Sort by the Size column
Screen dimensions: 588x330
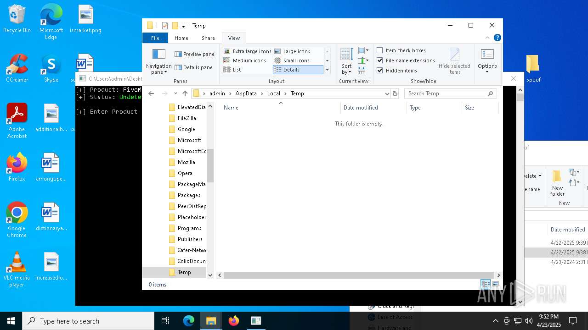coord(480,108)
